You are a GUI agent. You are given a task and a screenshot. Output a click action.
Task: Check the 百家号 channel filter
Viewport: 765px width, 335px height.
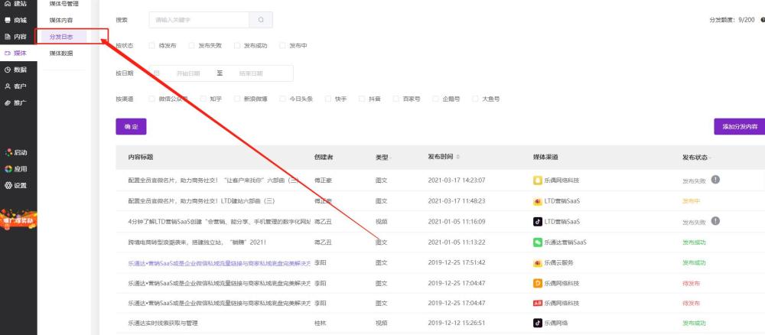click(x=396, y=99)
